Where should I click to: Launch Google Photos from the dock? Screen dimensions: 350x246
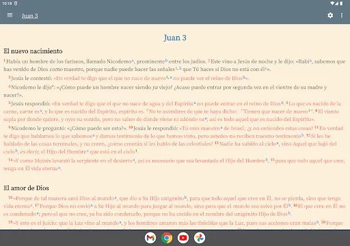click(200, 238)
